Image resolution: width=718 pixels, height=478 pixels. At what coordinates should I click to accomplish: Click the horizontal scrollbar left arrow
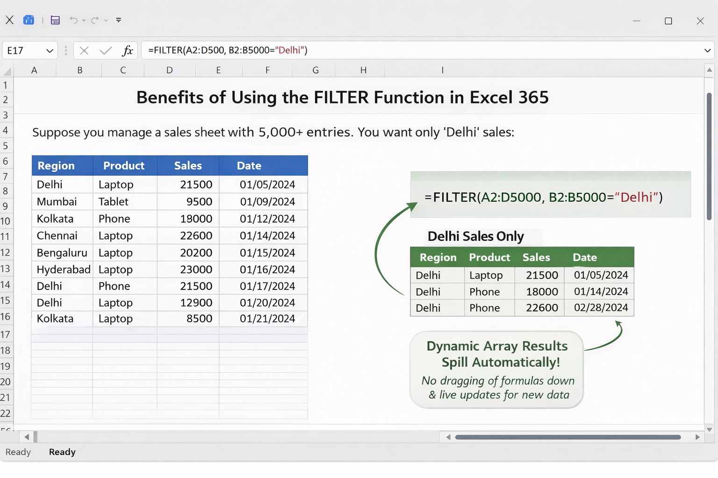27,437
